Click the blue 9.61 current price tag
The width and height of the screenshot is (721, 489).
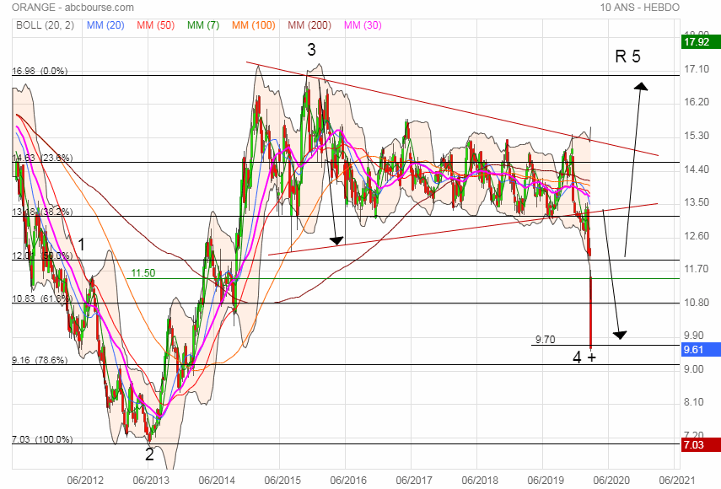point(700,350)
